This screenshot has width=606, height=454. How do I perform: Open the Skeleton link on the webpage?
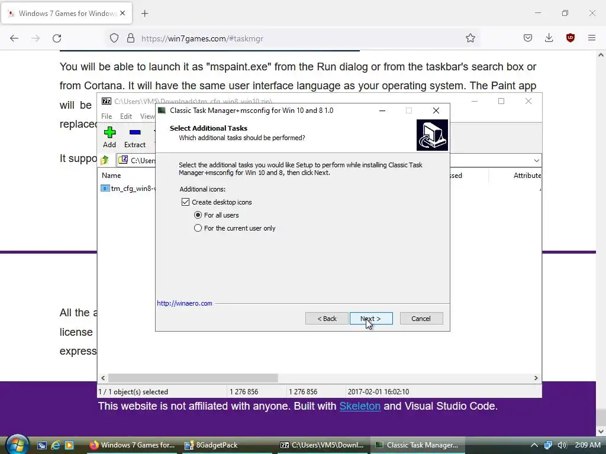[360, 406]
